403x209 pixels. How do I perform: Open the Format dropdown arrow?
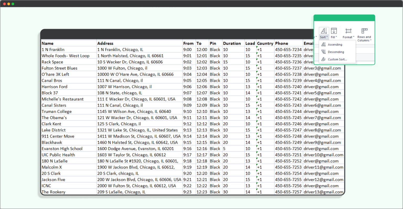coord(354,37)
